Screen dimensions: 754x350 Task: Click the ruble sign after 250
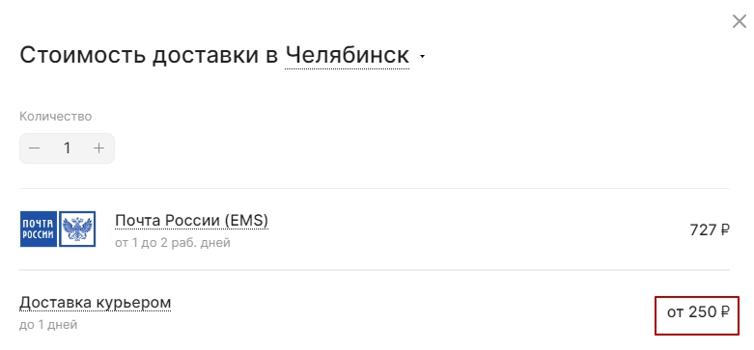coord(725,312)
